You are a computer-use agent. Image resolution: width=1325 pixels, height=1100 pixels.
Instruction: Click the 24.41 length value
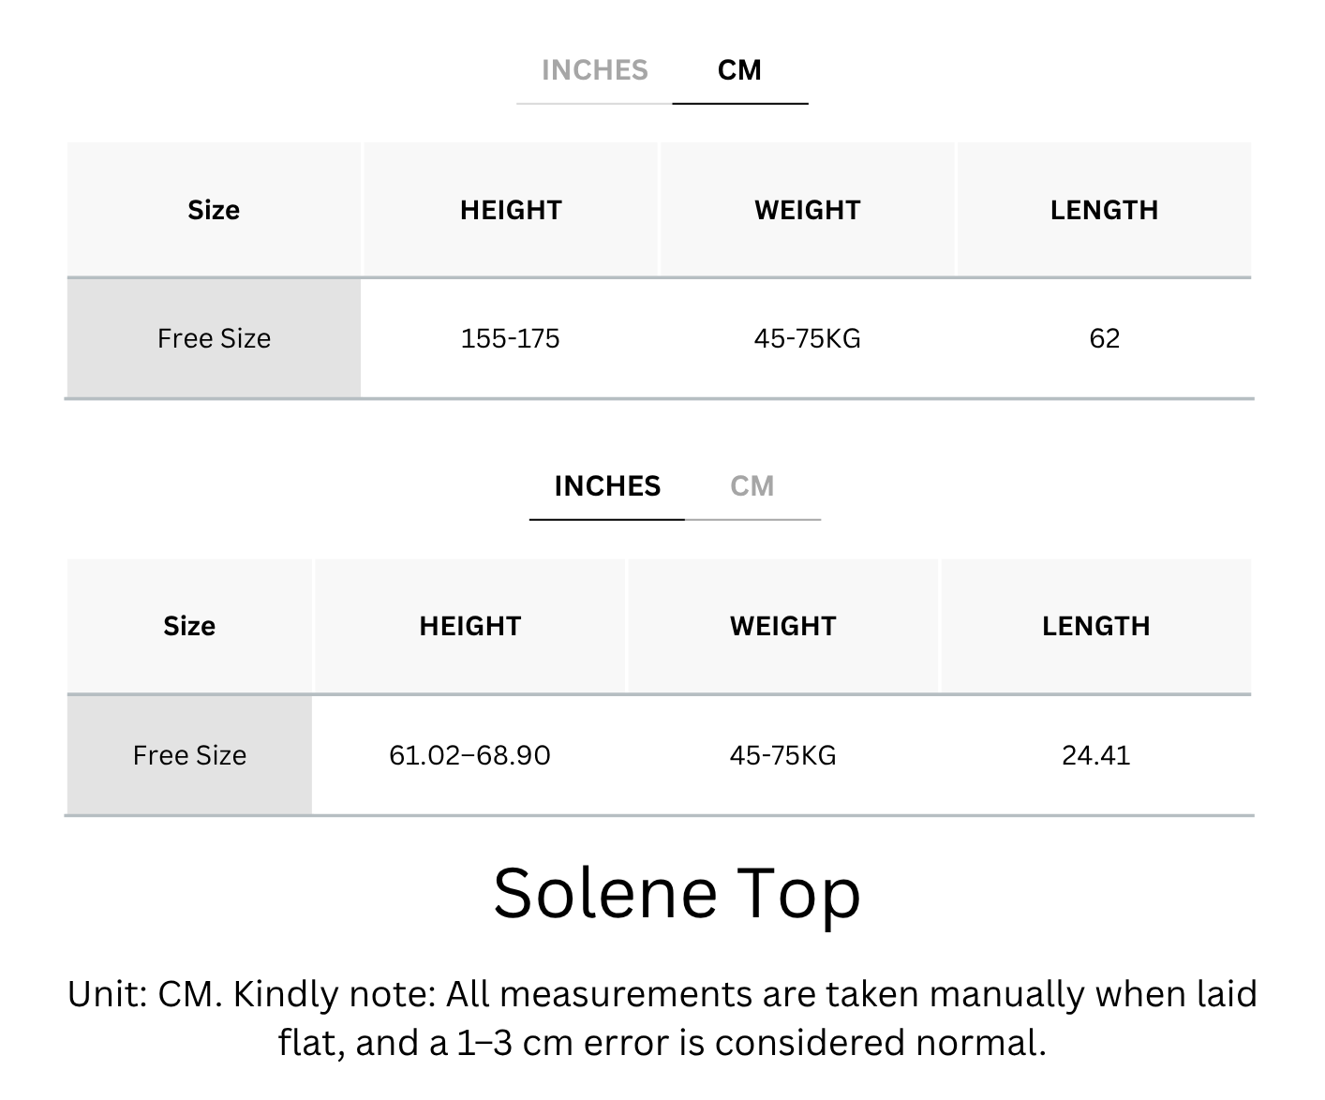1096,755
